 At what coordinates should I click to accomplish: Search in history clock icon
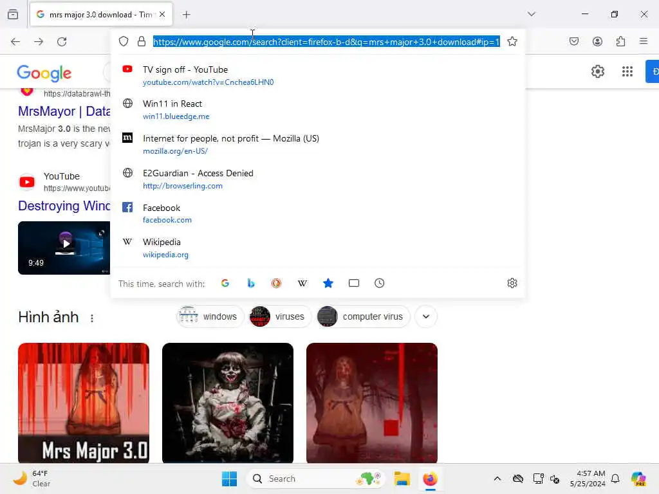(x=380, y=283)
